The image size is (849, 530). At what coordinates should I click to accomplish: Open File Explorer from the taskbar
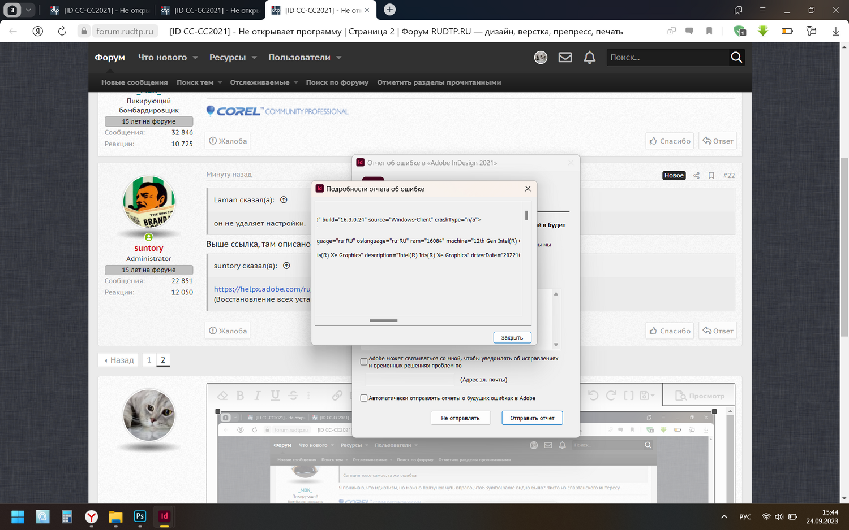(x=115, y=516)
